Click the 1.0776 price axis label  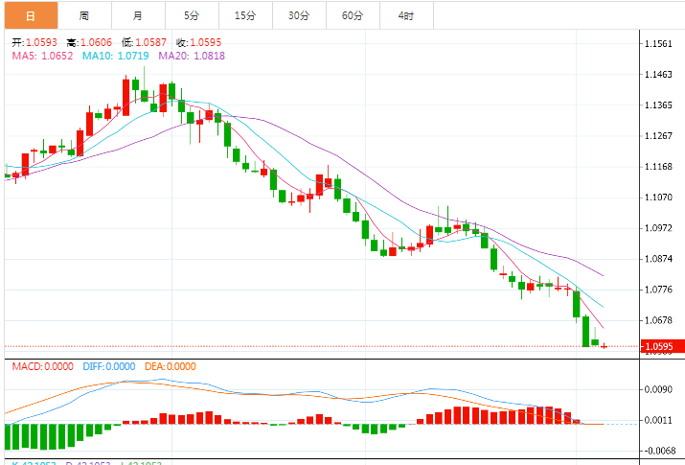click(x=659, y=290)
